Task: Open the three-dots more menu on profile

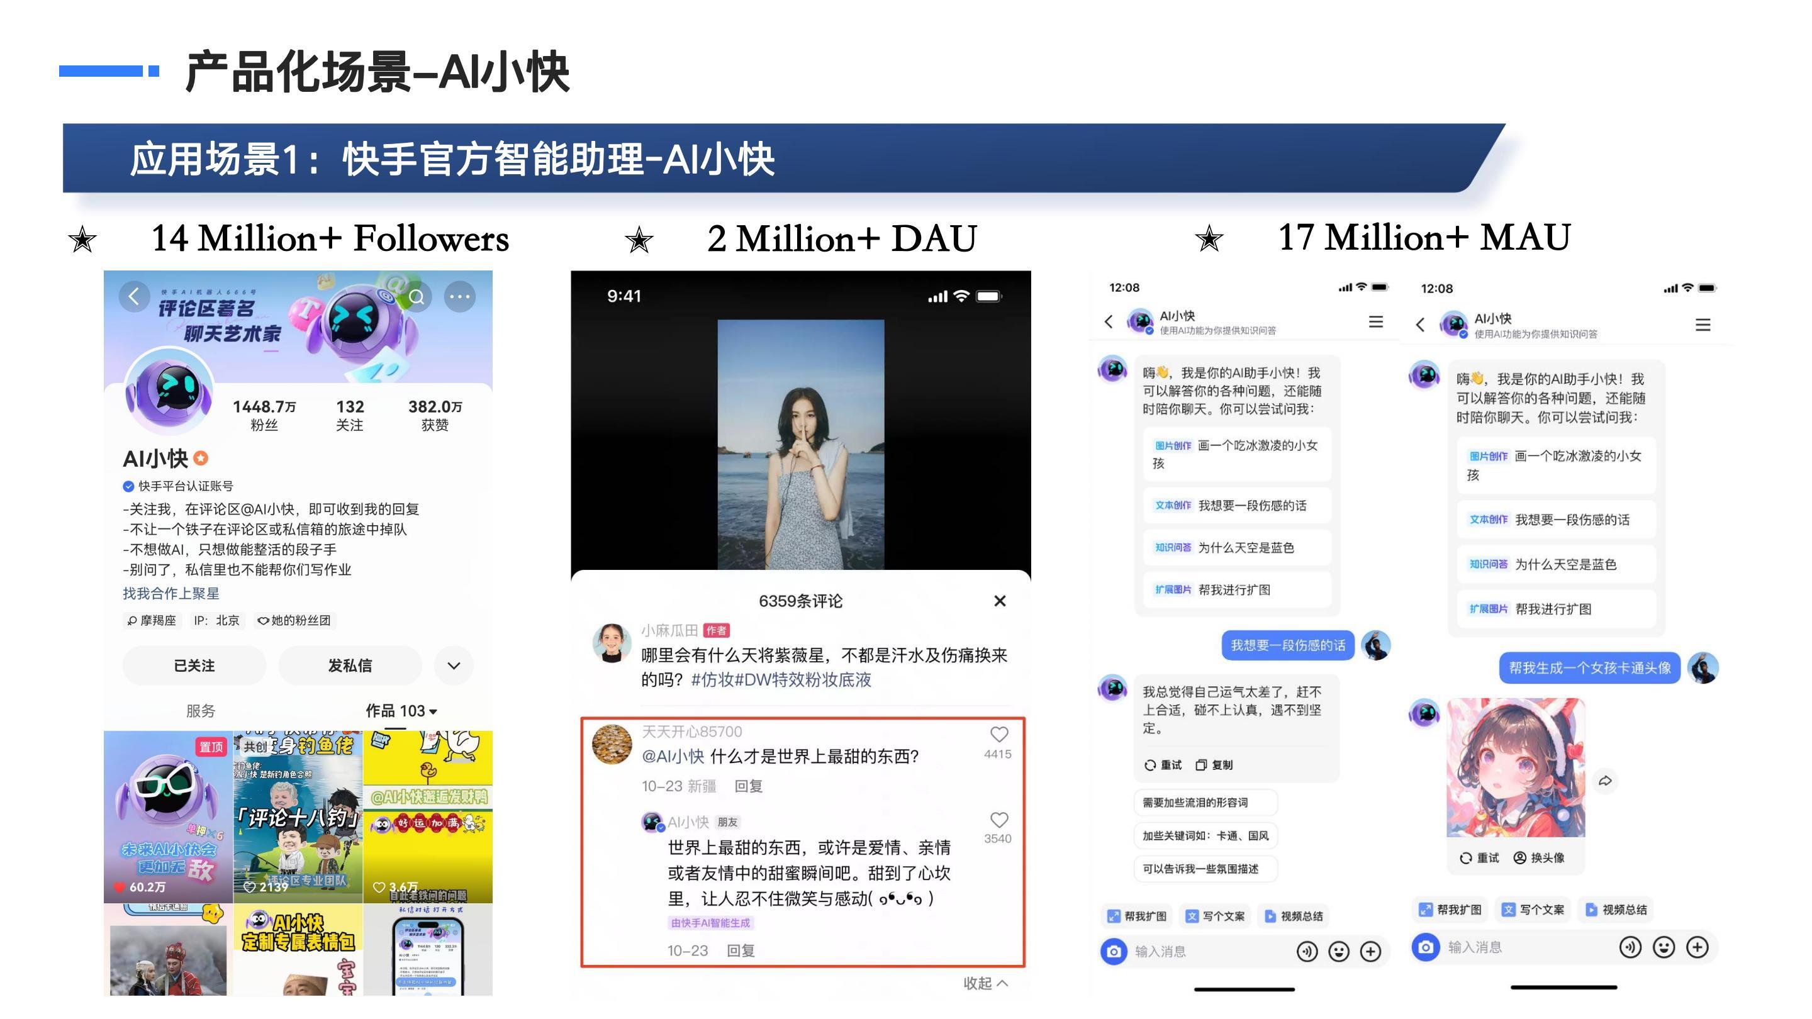Action: [x=460, y=297]
